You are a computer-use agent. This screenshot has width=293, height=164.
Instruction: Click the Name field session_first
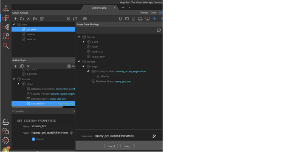[x=52, y=126]
